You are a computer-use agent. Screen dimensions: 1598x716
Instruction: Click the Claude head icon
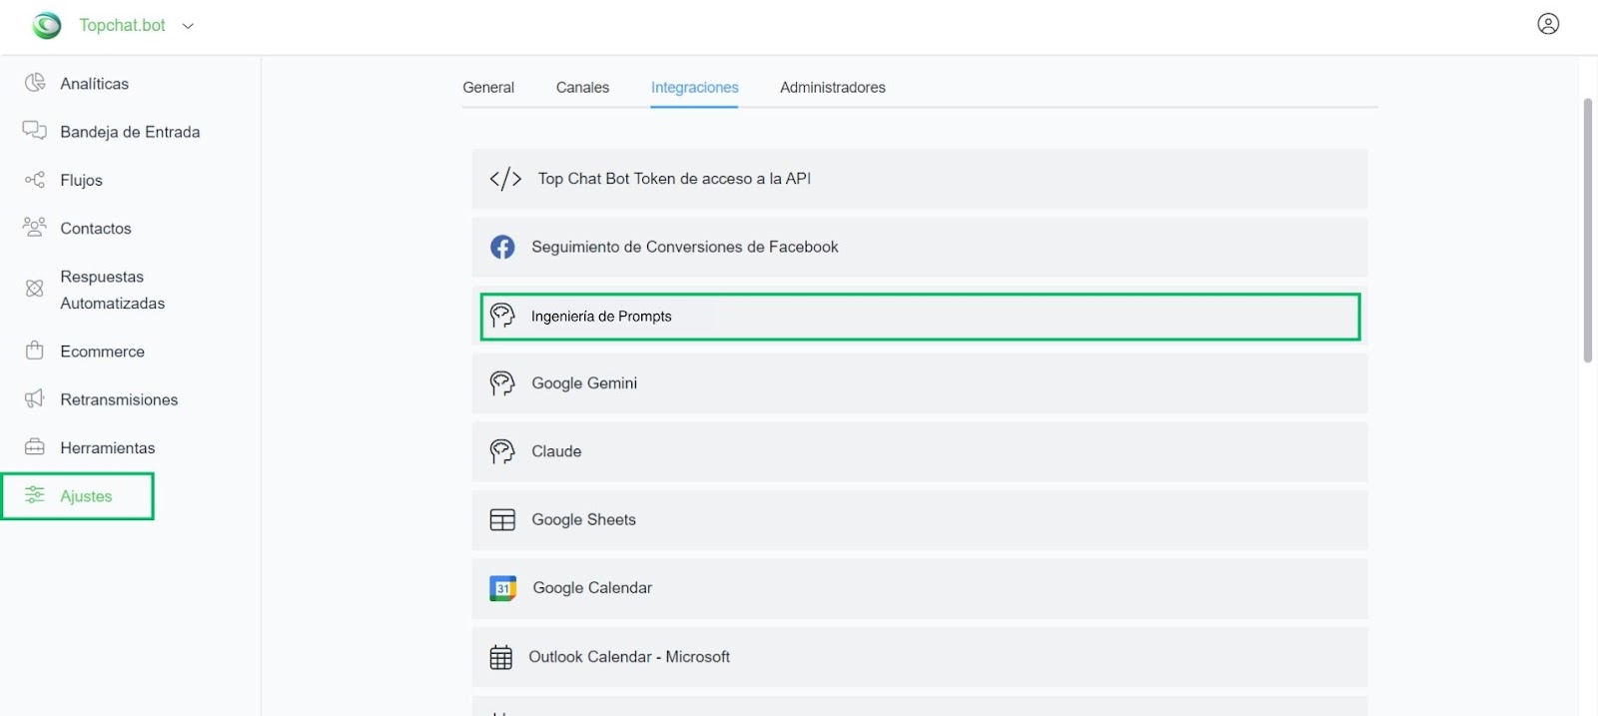(x=502, y=451)
